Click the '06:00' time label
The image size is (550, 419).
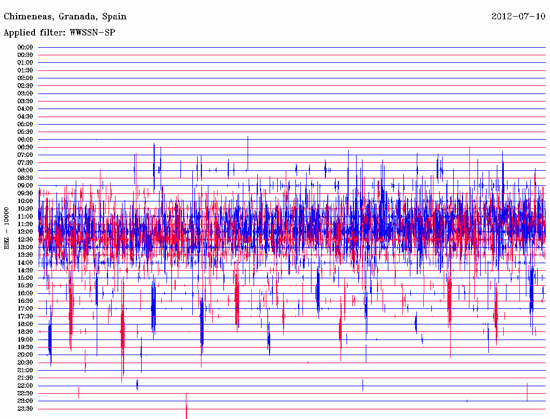pyautogui.click(x=25, y=140)
